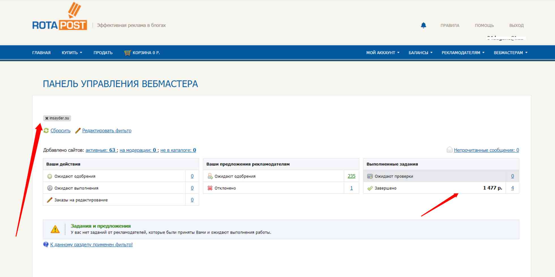This screenshot has height=277, width=555.
Task: Click the Правила link in header
Action: [x=450, y=25]
